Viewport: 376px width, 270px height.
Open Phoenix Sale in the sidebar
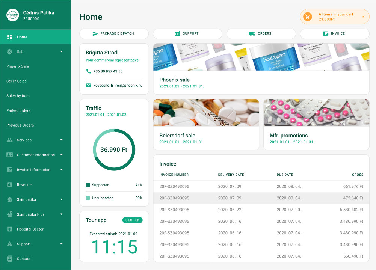(x=18, y=66)
